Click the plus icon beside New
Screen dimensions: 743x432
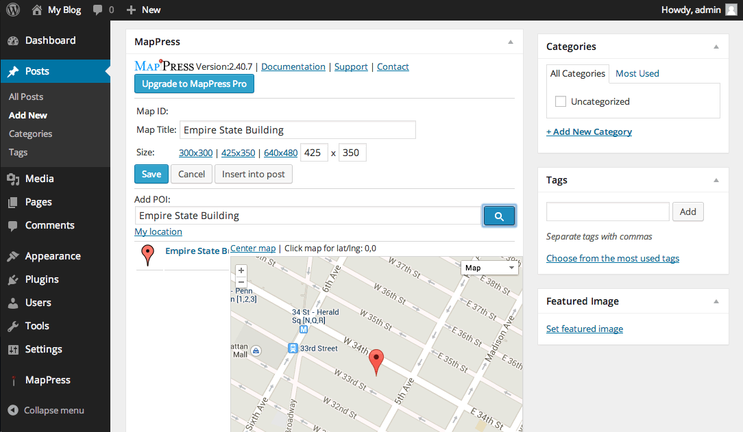(131, 10)
